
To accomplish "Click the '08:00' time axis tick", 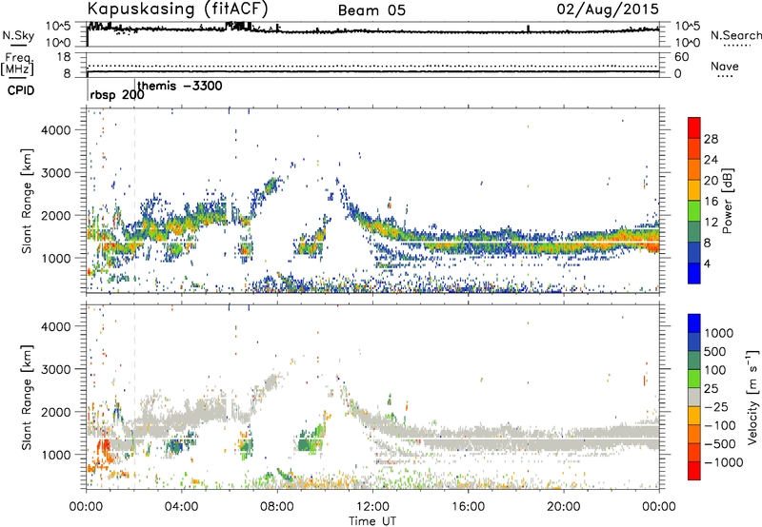I will (x=277, y=507).
